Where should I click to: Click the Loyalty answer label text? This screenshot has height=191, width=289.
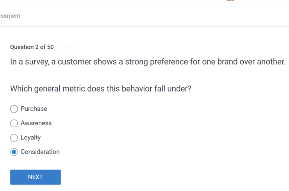click(x=31, y=137)
